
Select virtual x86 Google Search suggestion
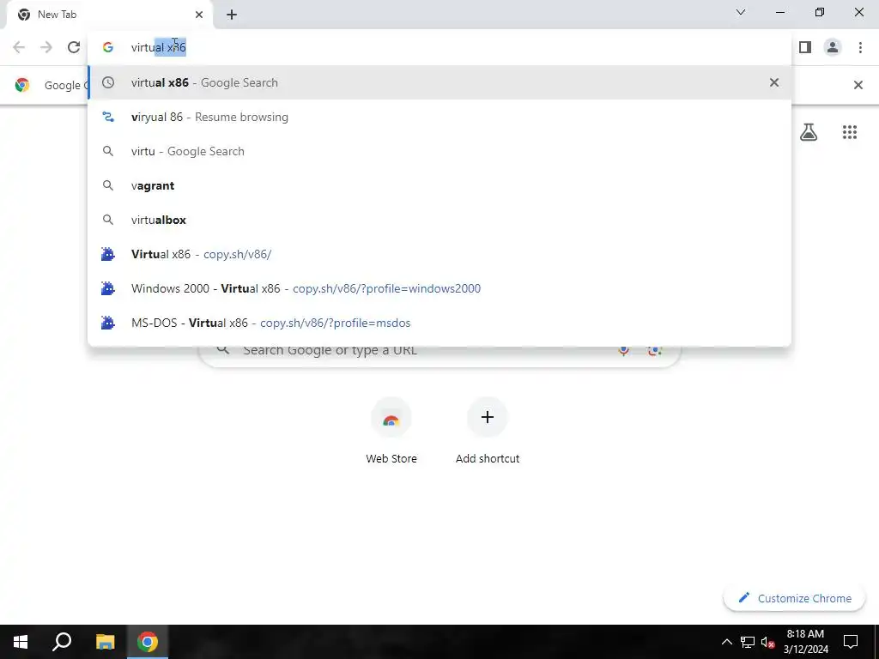pyautogui.click(x=439, y=82)
